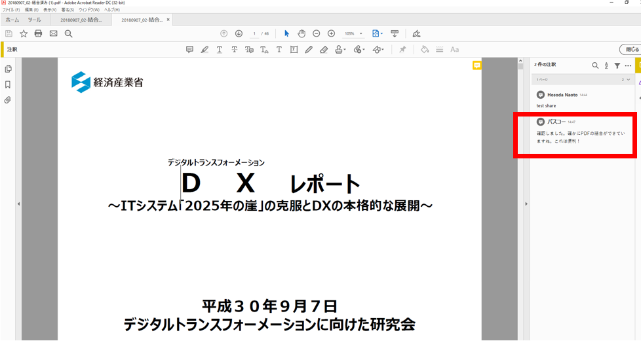This screenshot has width=641, height=341.
Task: Select the pencil drawing tool
Action: click(x=309, y=49)
